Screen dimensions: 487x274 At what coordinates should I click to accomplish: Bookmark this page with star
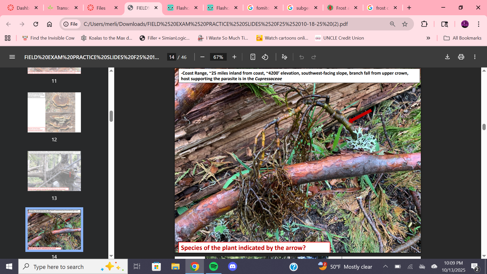pos(405,24)
